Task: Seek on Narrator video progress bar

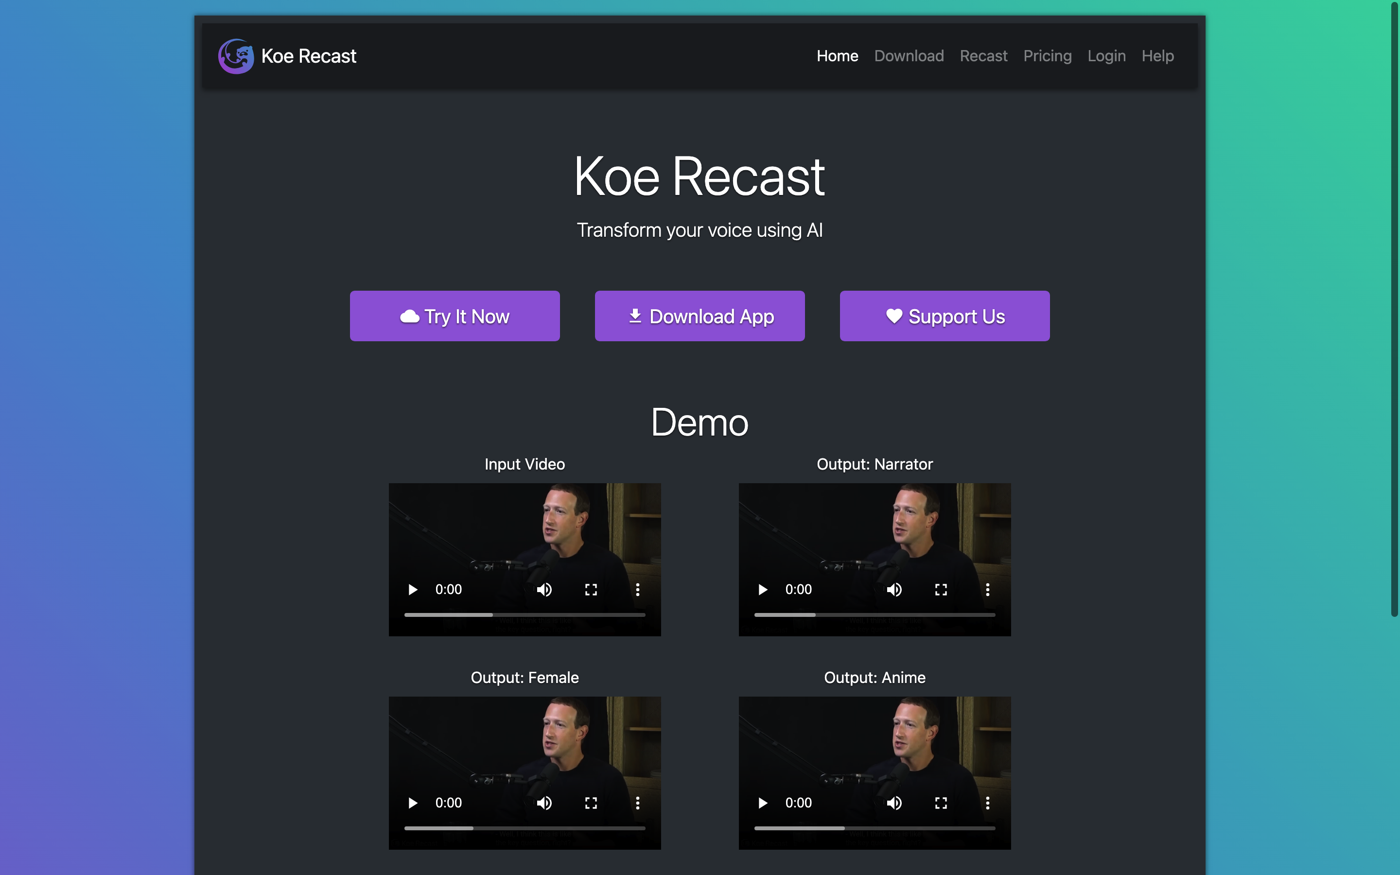Action: pyautogui.click(x=875, y=614)
